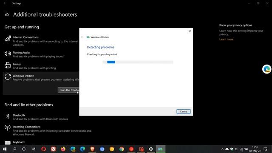The height and width of the screenshot is (153, 272).
Task: Launch Google Chrome from the taskbar
Action: (122, 149)
